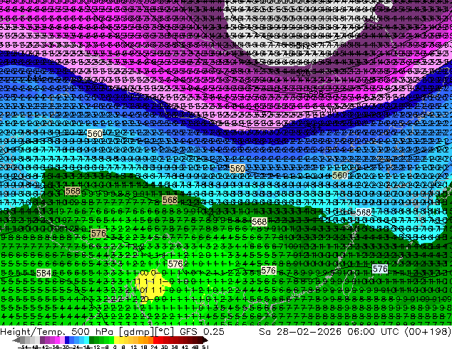Click the dark maroon arrow end of the legend
The width and height of the screenshot is (452, 349).
(205, 340)
